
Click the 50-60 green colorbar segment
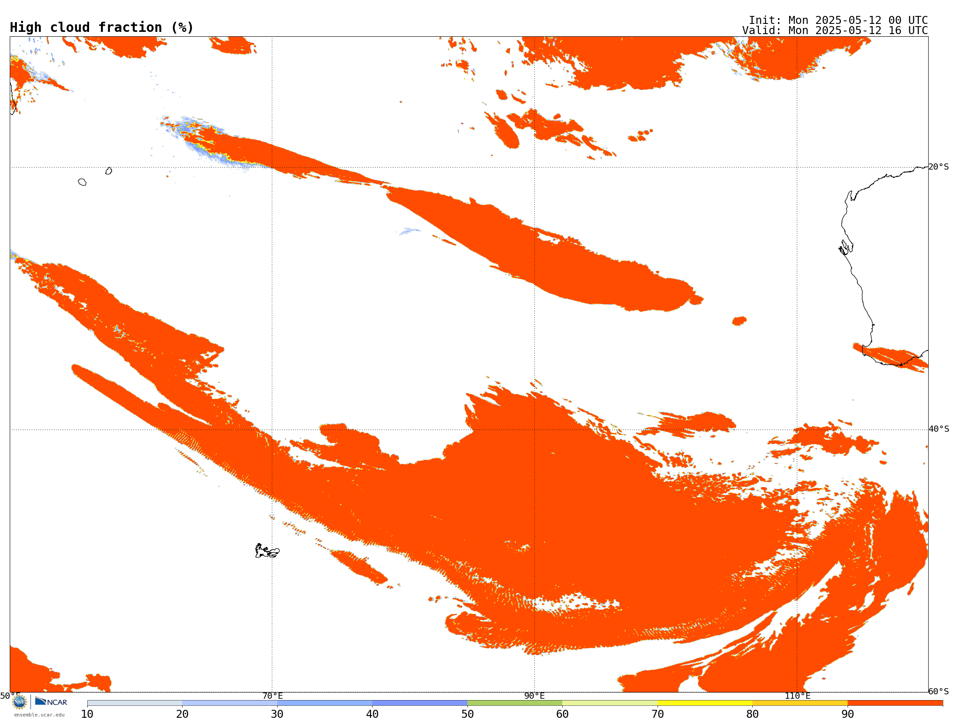tap(515, 703)
